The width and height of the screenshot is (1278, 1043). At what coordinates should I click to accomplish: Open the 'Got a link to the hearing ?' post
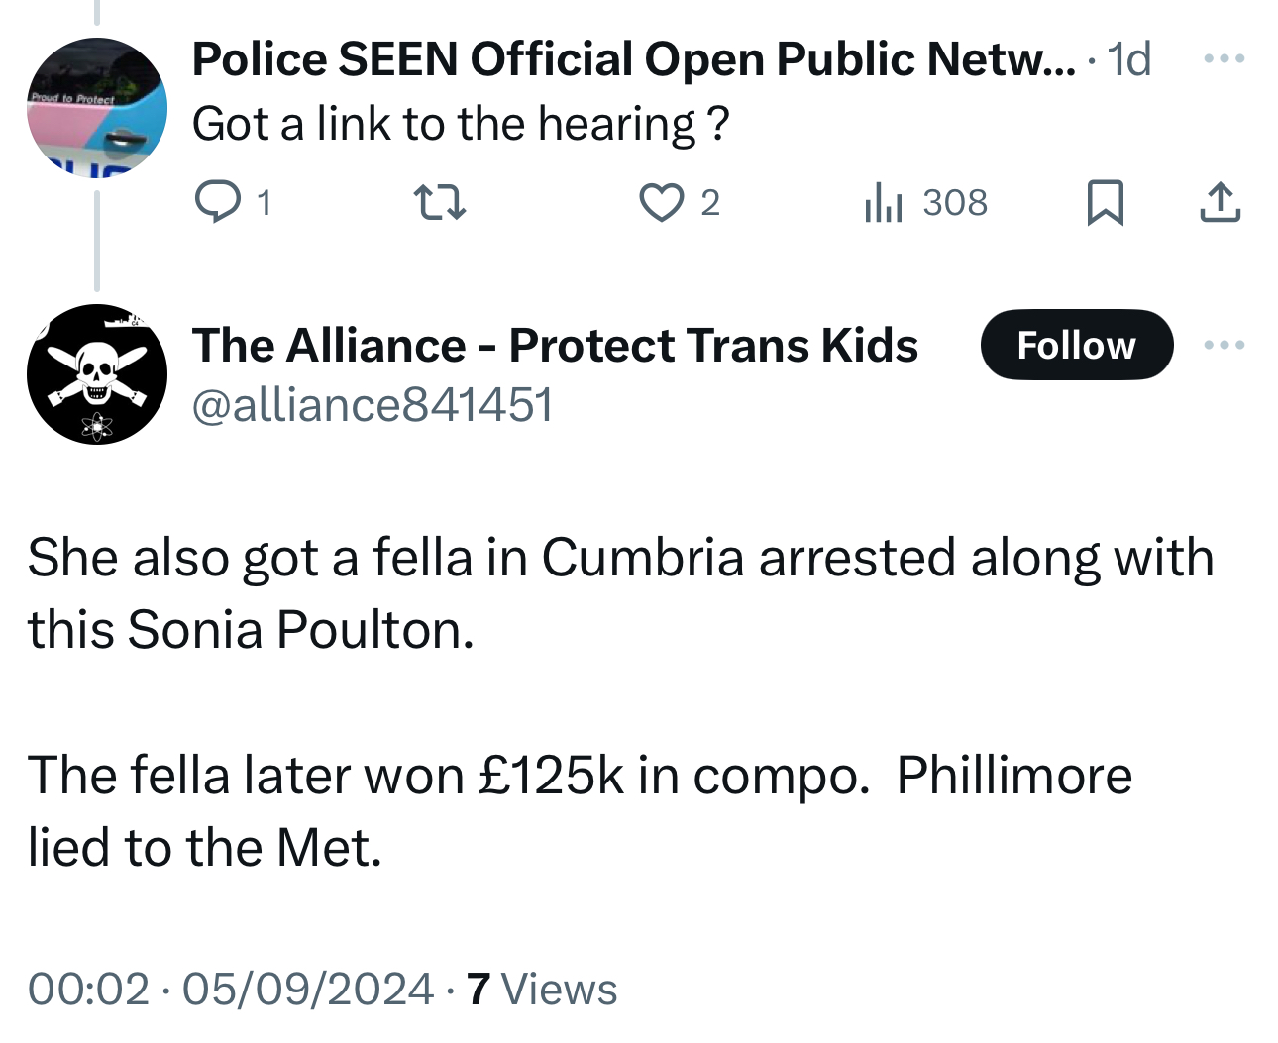tap(461, 125)
